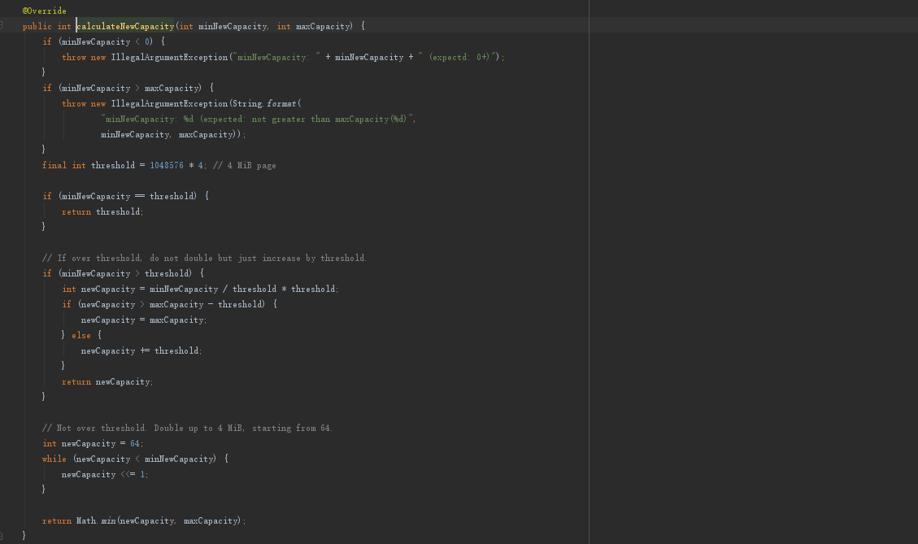918x544 pixels.
Task: Collapse the calculateNewCapacity method fold marker
Action: point(2,26)
